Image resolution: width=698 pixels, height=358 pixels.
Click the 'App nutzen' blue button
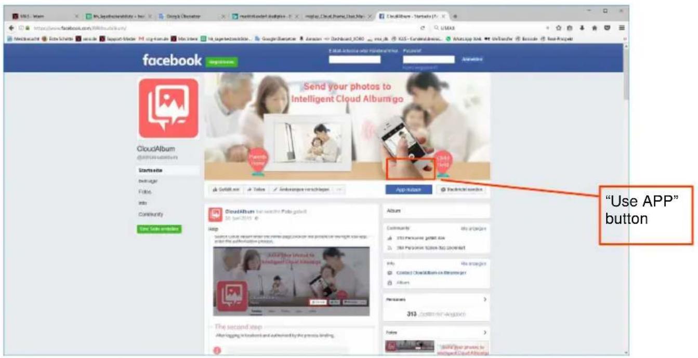coord(409,190)
